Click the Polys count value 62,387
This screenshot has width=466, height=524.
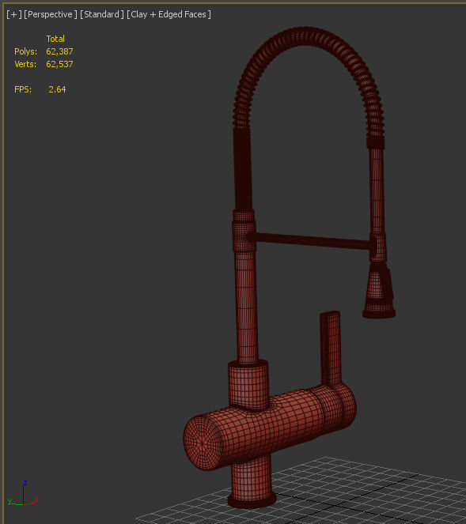coord(59,51)
